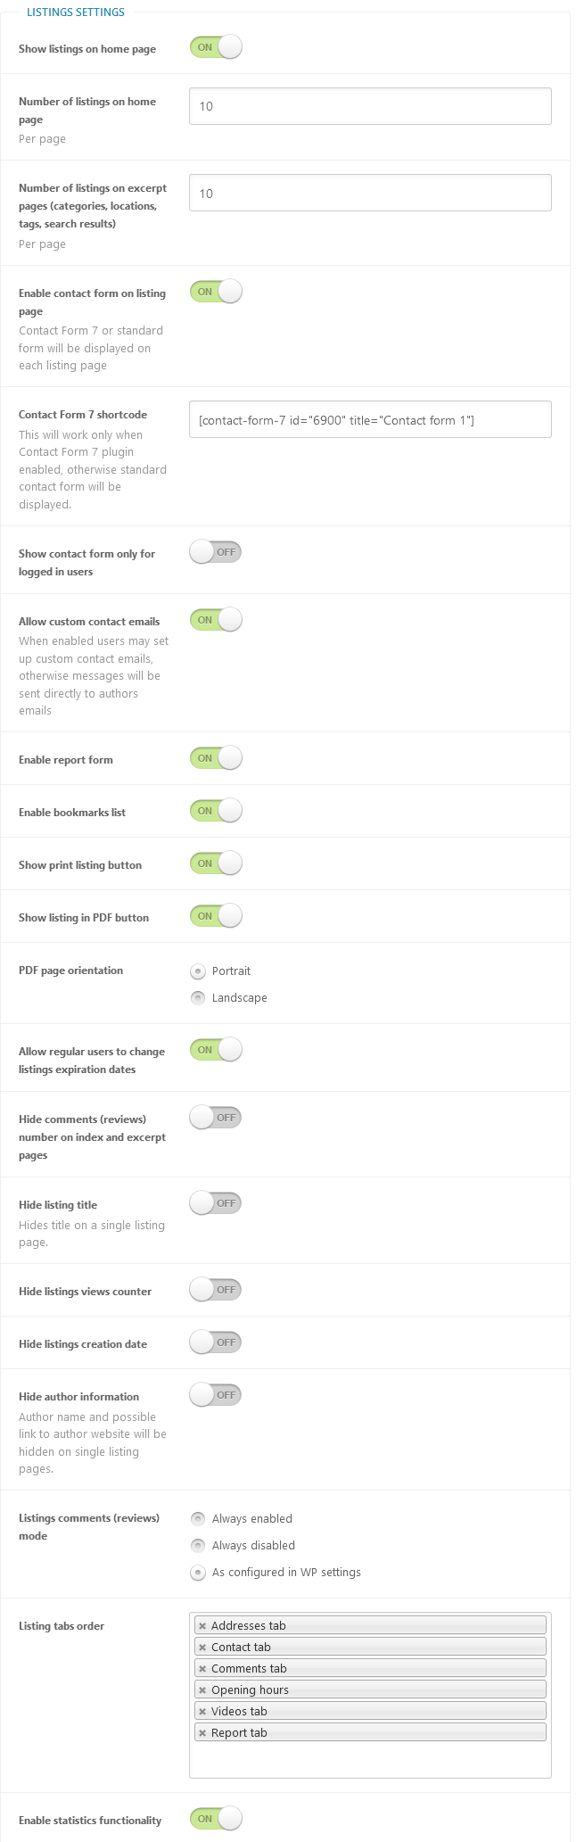The image size is (576, 1842).
Task: Select Portrait PDF page orientation
Action: [x=198, y=971]
